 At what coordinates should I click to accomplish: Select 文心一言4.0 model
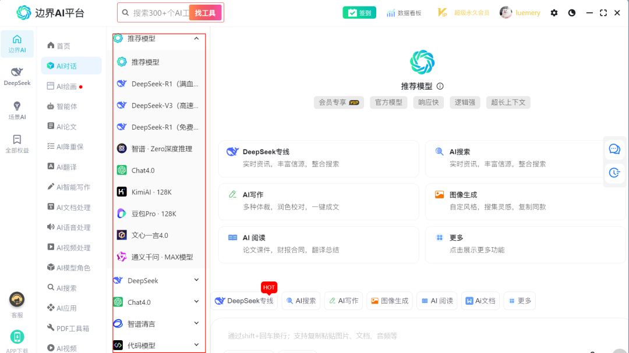(159, 235)
